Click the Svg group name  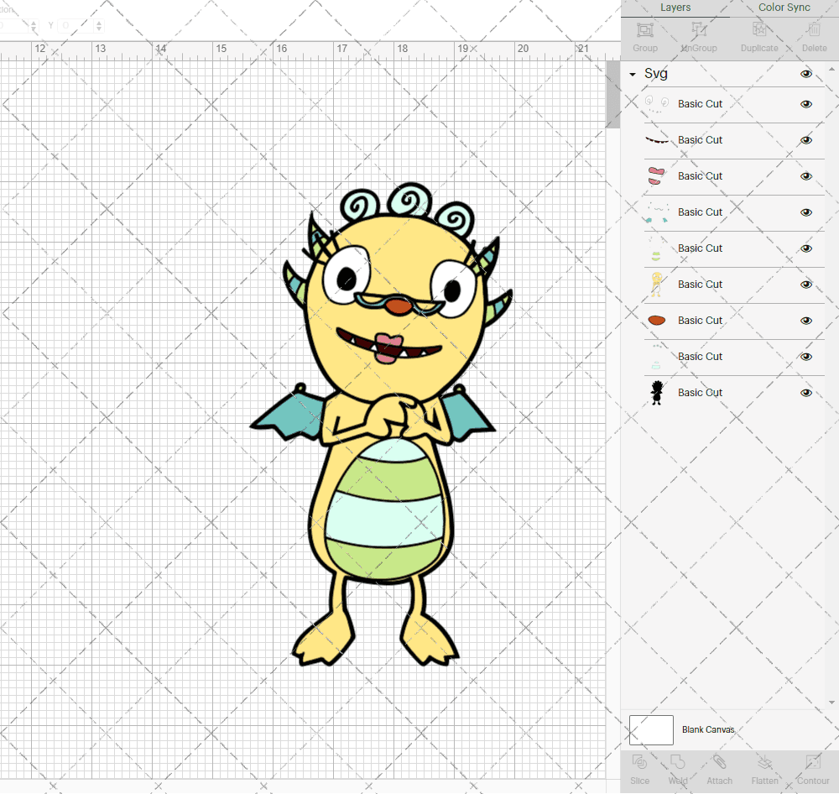point(655,73)
